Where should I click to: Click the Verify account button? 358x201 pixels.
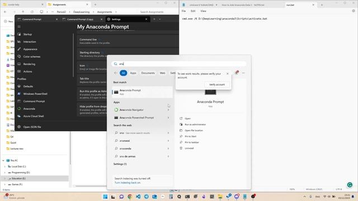(x=217, y=84)
